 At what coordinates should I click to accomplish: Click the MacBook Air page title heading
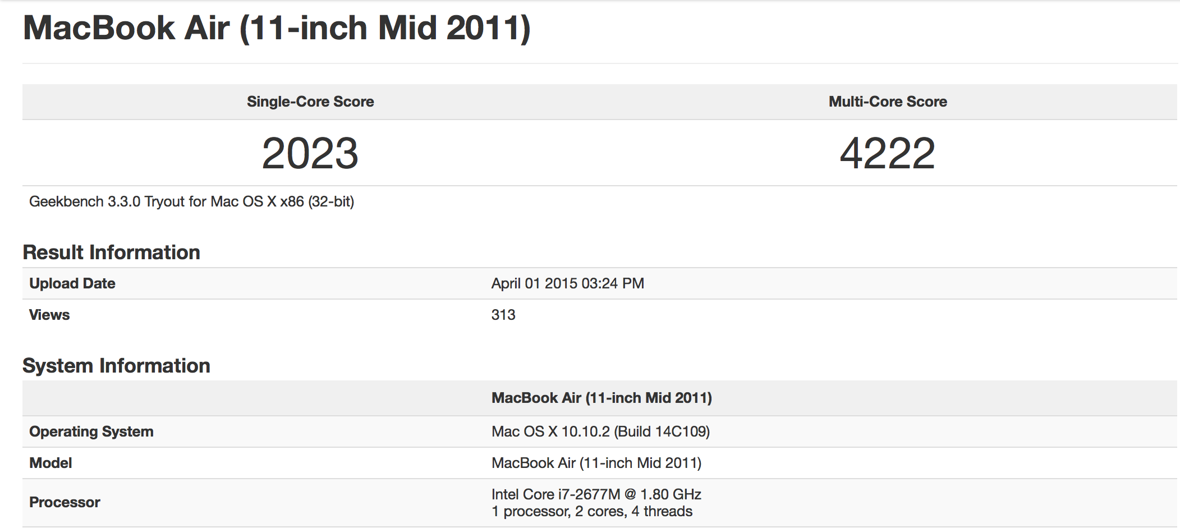[x=277, y=28]
